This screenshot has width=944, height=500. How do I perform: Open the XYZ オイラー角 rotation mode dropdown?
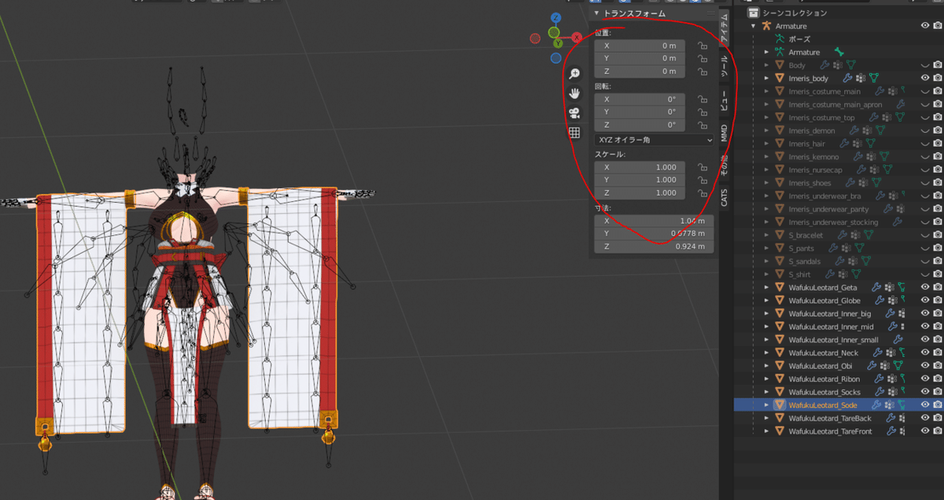point(655,140)
